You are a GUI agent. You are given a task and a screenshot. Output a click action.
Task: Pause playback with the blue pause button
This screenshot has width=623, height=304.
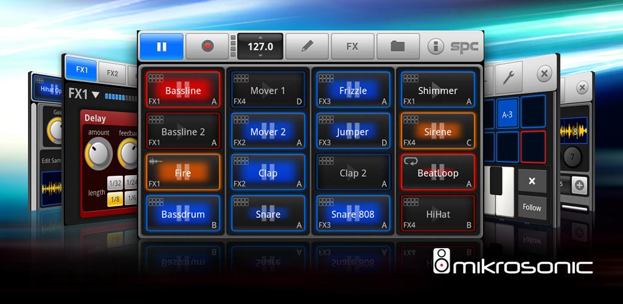(161, 46)
